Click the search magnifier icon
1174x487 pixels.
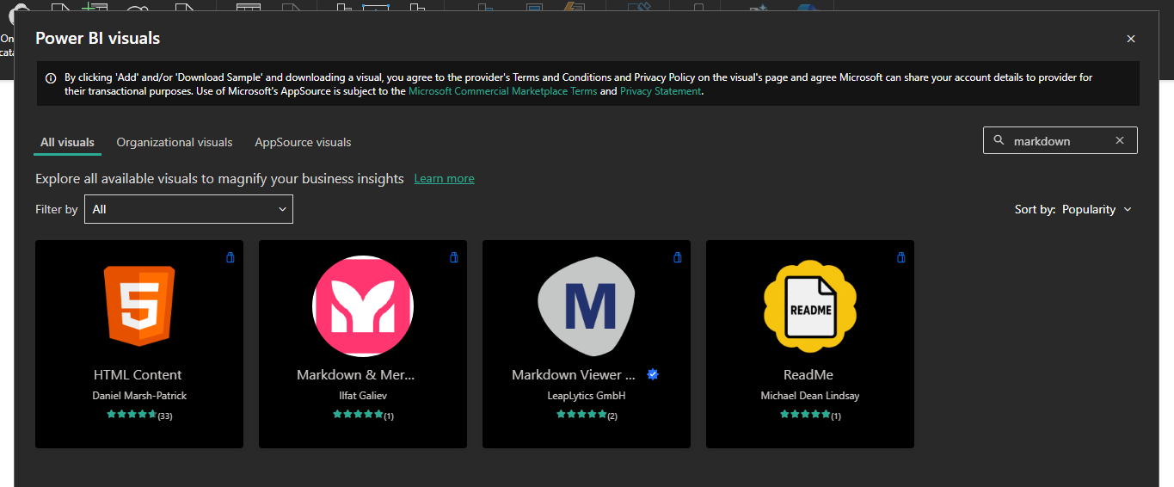(x=999, y=140)
